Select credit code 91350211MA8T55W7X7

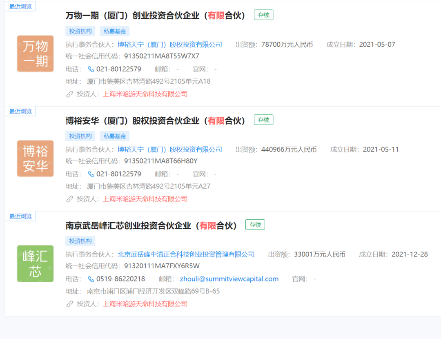pos(162,56)
